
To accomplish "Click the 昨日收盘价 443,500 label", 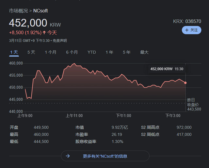I will pos(194,105).
